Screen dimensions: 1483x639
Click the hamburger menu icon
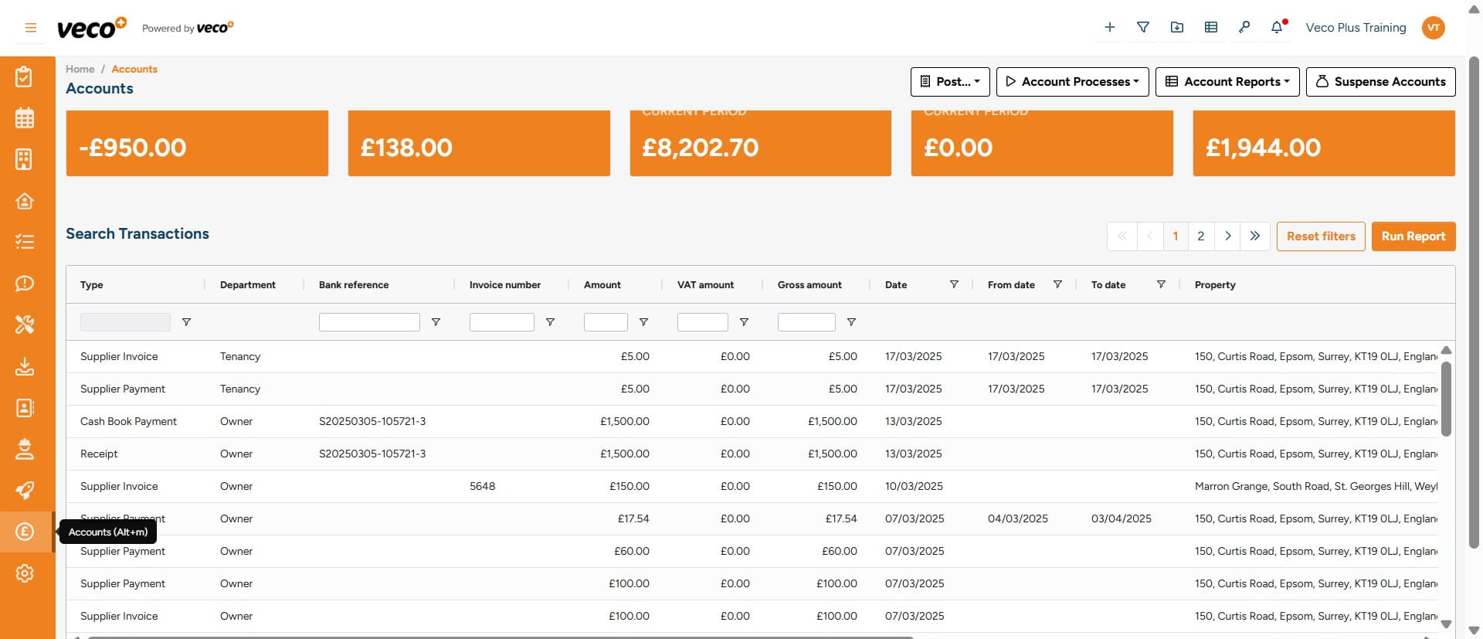[x=31, y=28]
